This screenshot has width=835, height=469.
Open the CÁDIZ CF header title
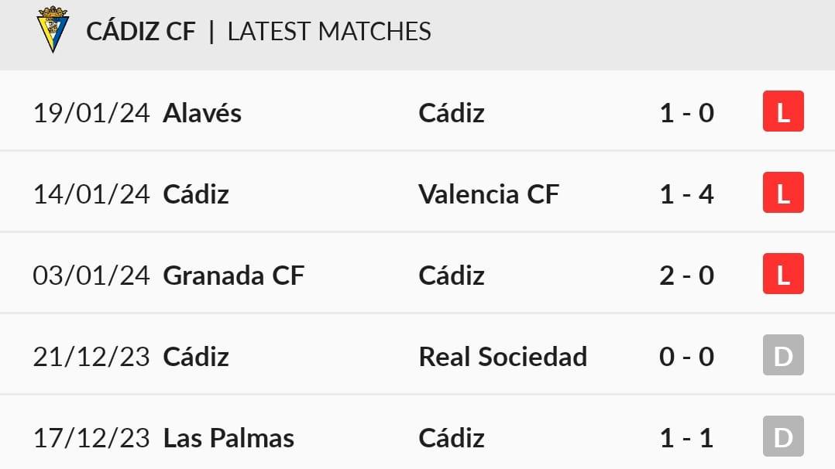[x=141, y=32]
